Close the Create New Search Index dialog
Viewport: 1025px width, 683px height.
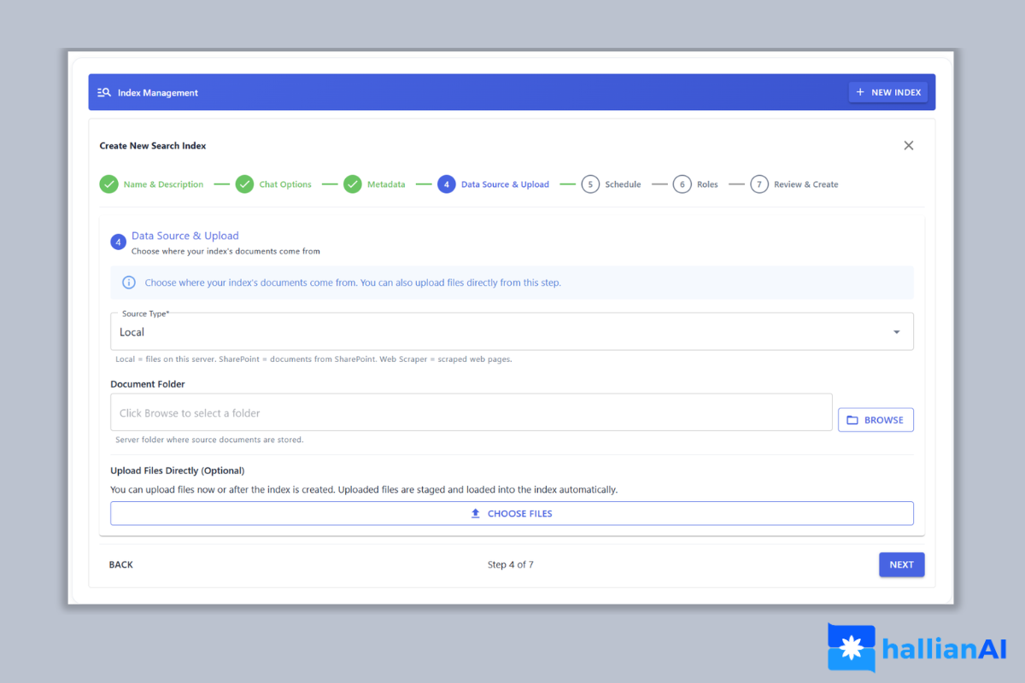tap(909, 145)
